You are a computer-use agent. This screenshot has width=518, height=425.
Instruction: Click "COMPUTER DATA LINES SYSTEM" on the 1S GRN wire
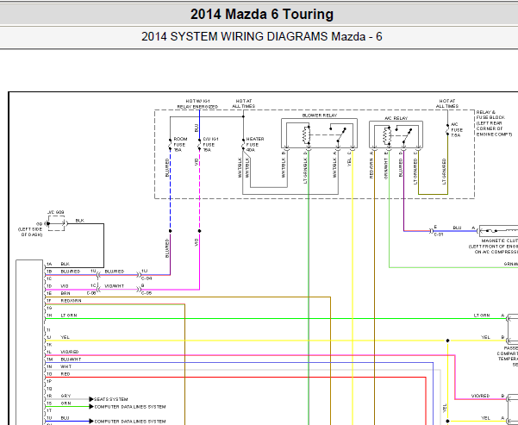pos(130,407)
